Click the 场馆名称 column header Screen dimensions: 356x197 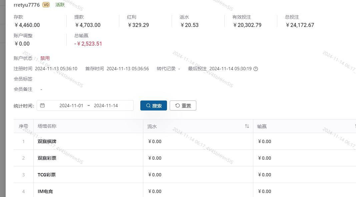coord(47,126)
